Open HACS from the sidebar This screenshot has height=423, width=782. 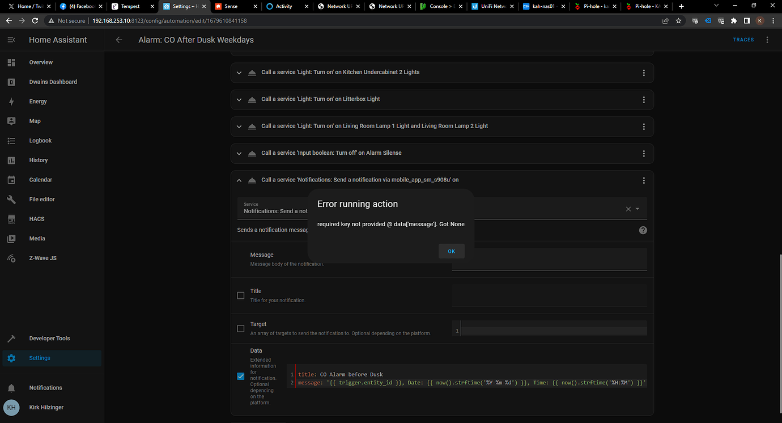[x=36, y=218]
